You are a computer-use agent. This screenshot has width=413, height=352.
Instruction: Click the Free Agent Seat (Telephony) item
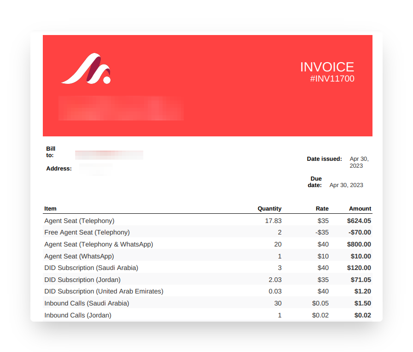[87, 232]
